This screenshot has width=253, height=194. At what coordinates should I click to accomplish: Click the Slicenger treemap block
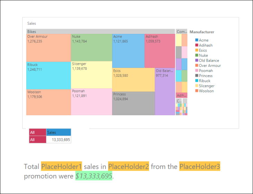click(91, 75)
